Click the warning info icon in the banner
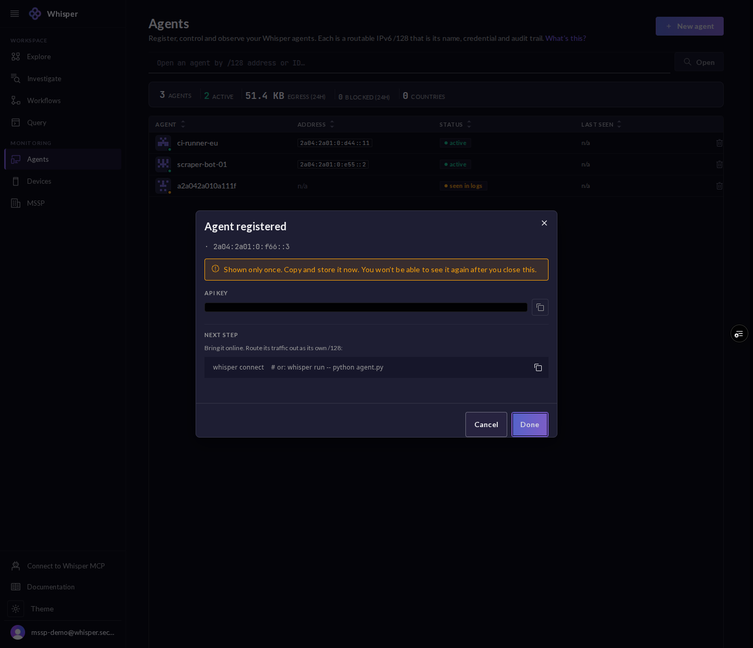The image size is (753, 648). (x=215, y=269)
